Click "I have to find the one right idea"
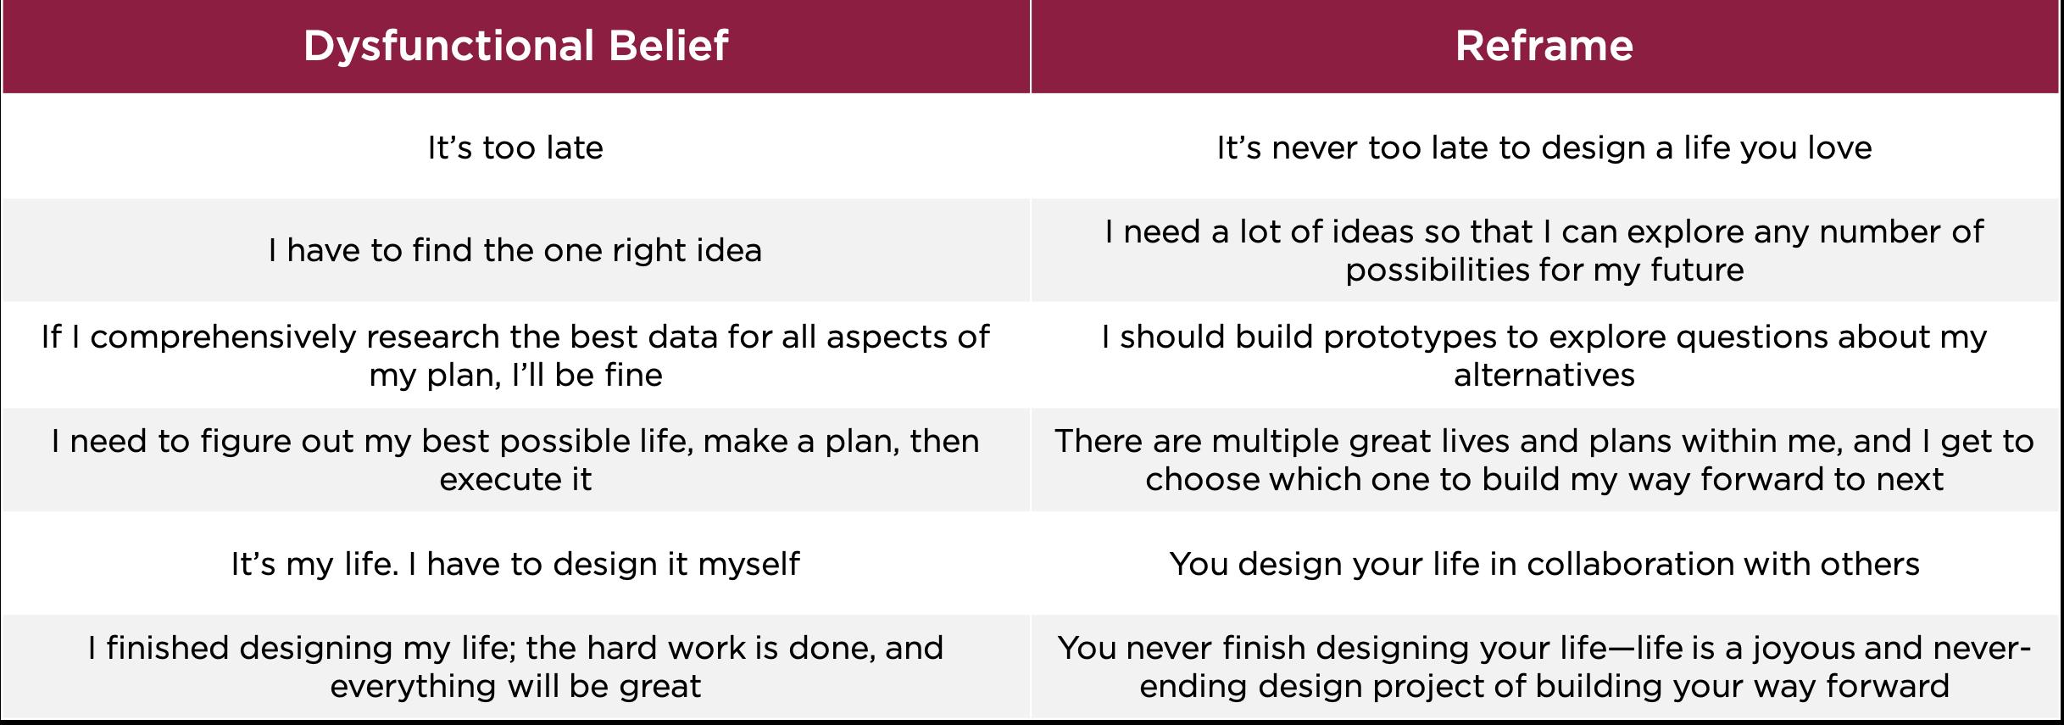The width and height of the screenshot is (2064, 725). [x=515, y=250]
